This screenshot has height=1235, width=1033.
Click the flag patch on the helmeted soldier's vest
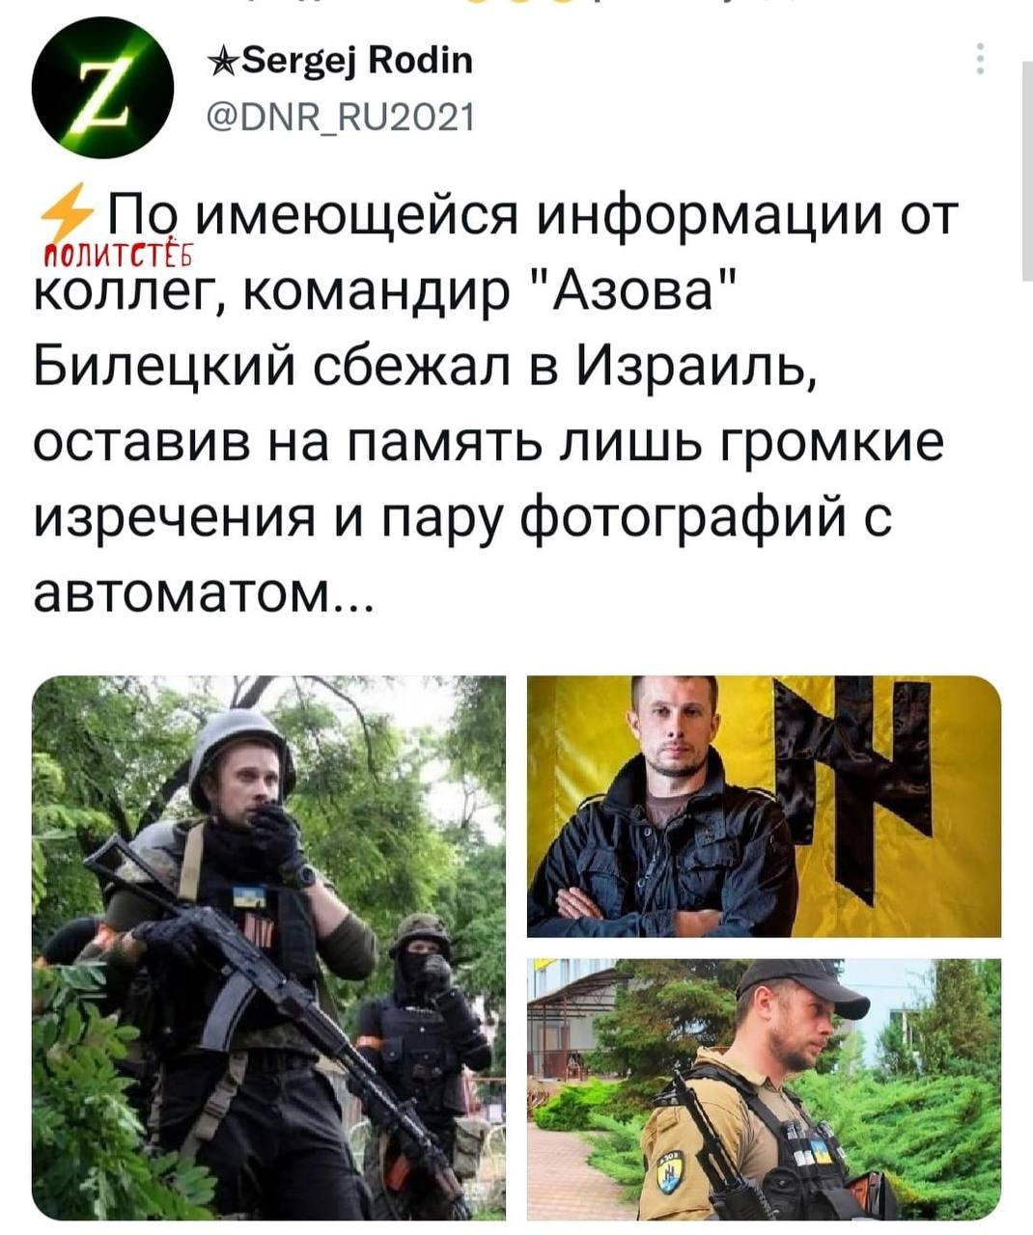249,899
